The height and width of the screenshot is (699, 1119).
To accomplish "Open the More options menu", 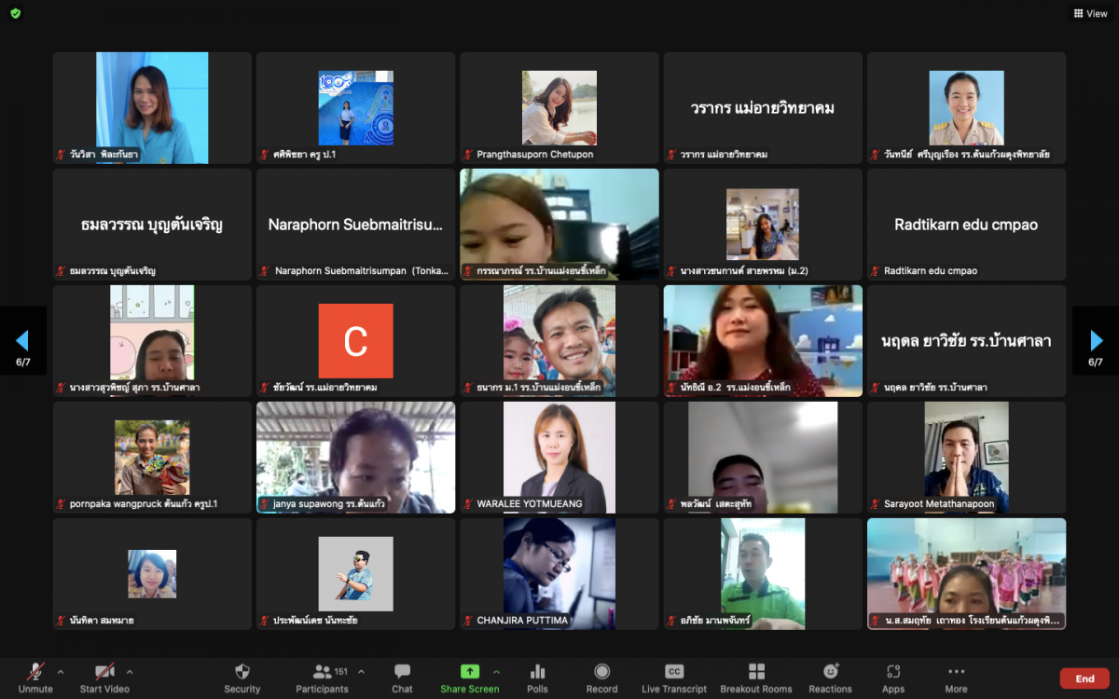I will coord(956,678).
